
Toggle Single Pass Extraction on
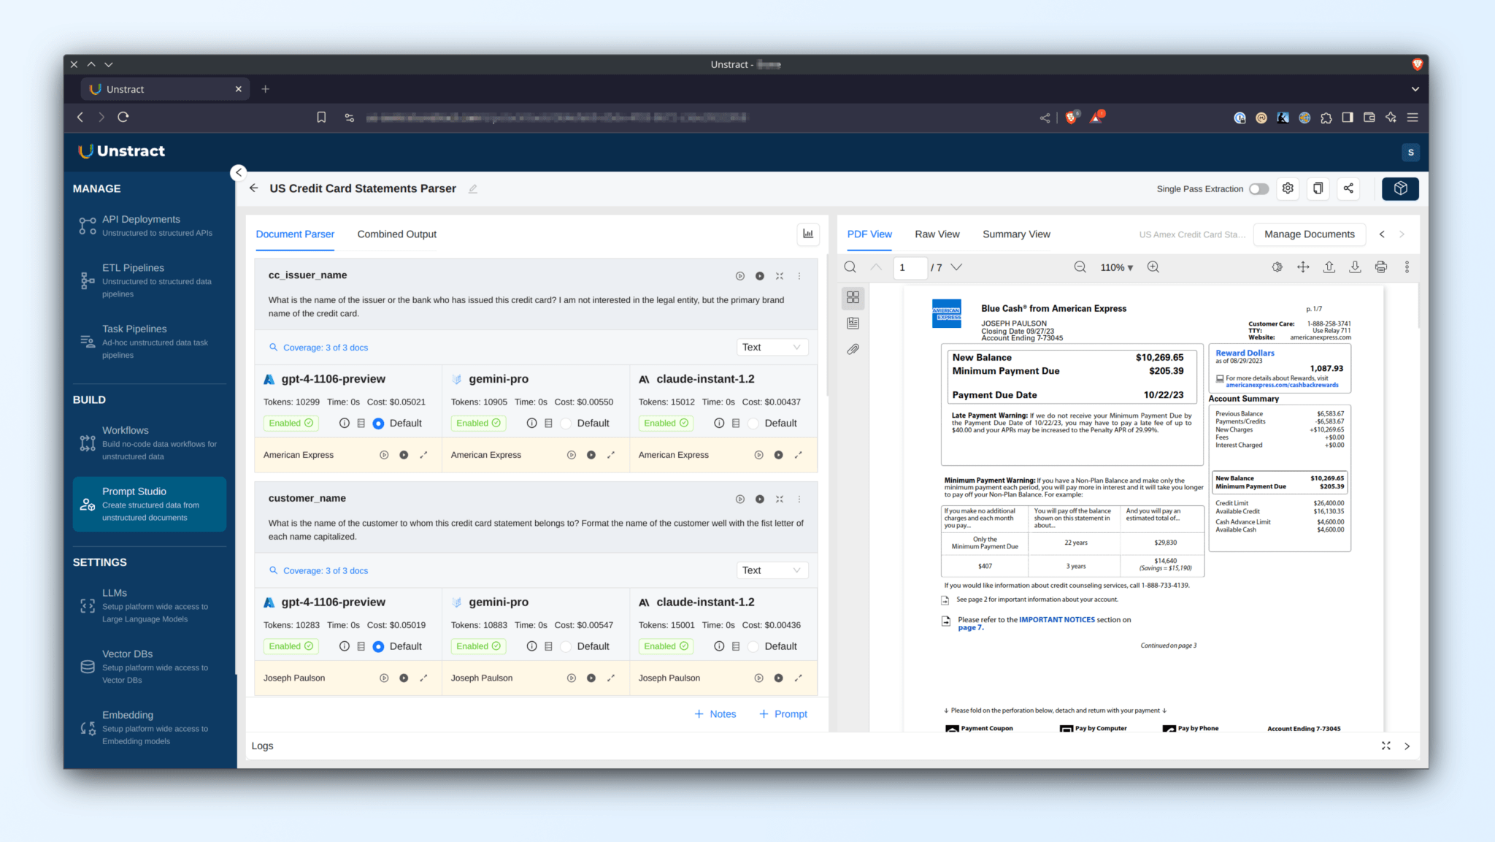[1258, 188]
